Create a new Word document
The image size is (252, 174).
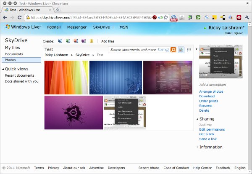pos(60,41)
